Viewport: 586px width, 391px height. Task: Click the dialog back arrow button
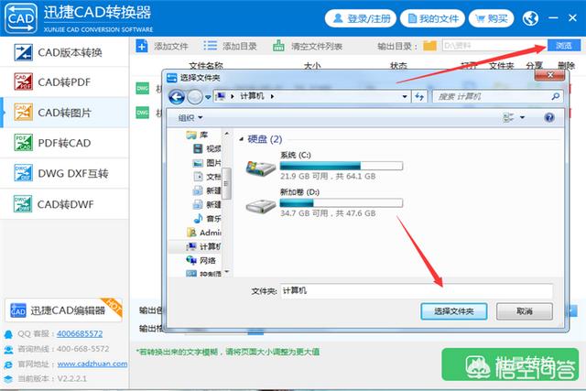177,97
